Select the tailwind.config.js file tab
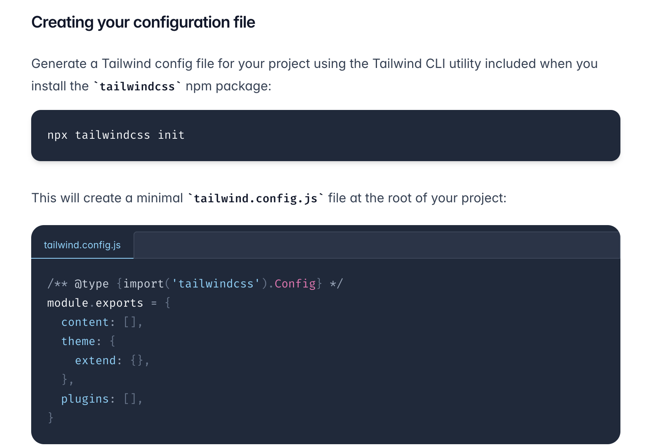The image size is (654, 447). [82, 245]
